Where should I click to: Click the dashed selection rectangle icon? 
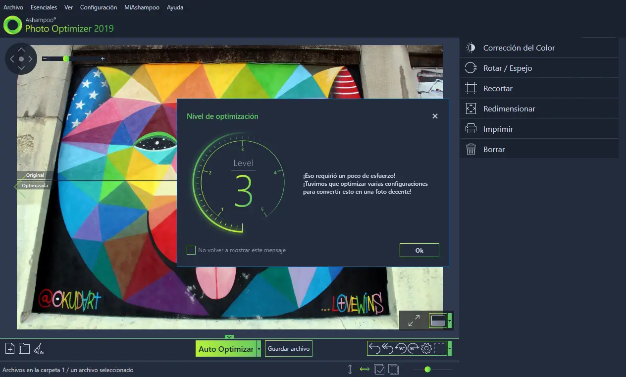(x=440, y=349)
